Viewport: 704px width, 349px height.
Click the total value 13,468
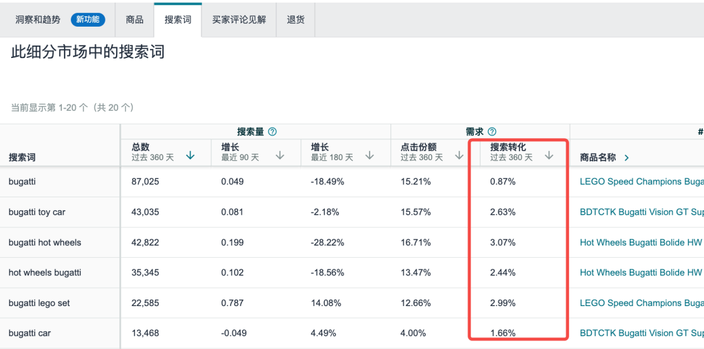(145, 333)
